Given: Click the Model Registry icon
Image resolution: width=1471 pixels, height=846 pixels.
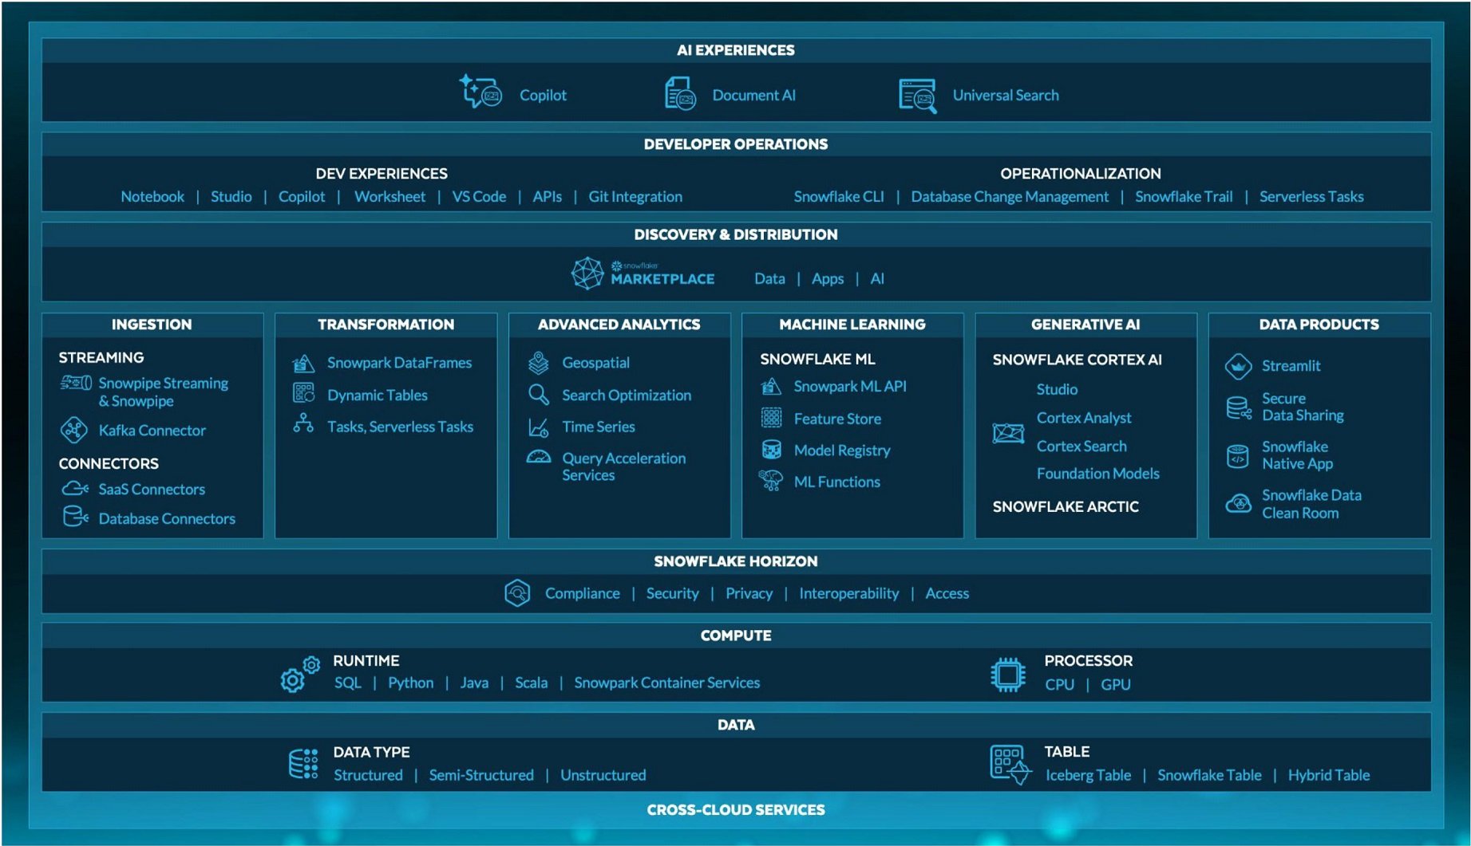Looking at the screenshot, I should tap(771, 450).
